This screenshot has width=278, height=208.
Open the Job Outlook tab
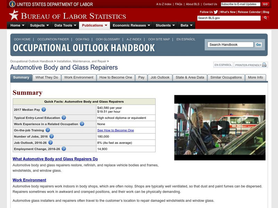click(160, 77)
